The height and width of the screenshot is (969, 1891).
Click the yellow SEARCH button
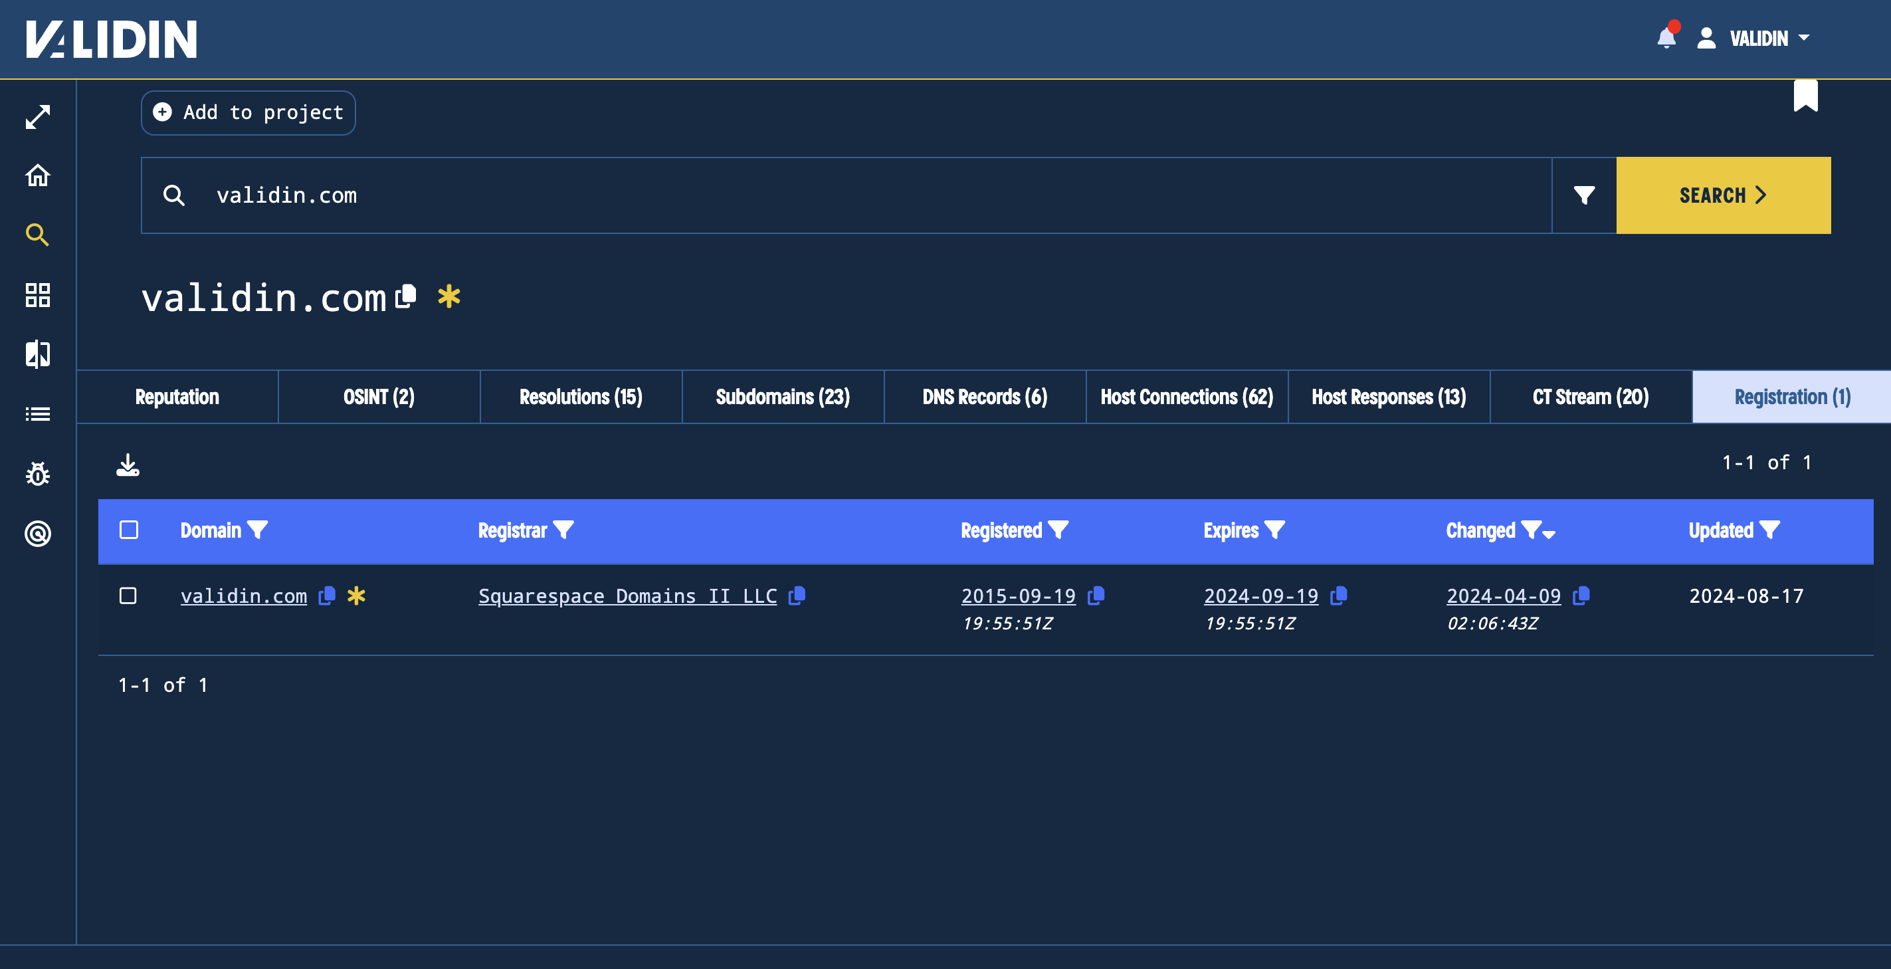click(x=1723, y=195)
